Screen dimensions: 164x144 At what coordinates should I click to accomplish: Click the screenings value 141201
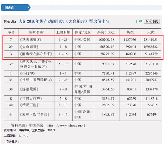coord(131,80)
